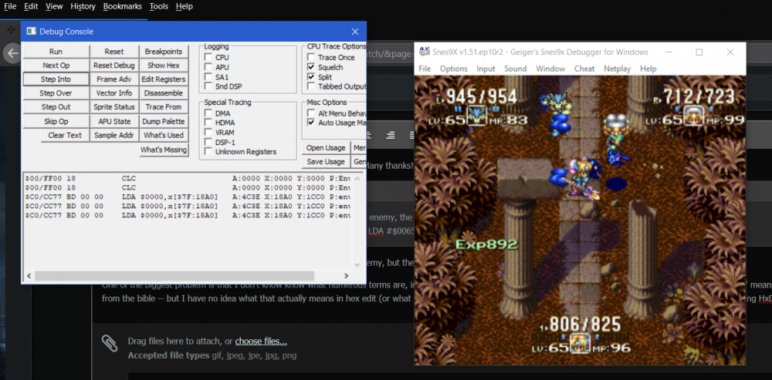Click the choose files link

click(x=261, y=341)
